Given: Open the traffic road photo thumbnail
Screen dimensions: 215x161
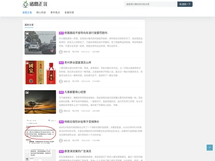Looking at the screenshot, I should pyautogui.click(x=40, y=43).
